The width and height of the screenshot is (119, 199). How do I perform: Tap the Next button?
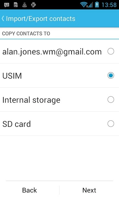click(89, 190)
